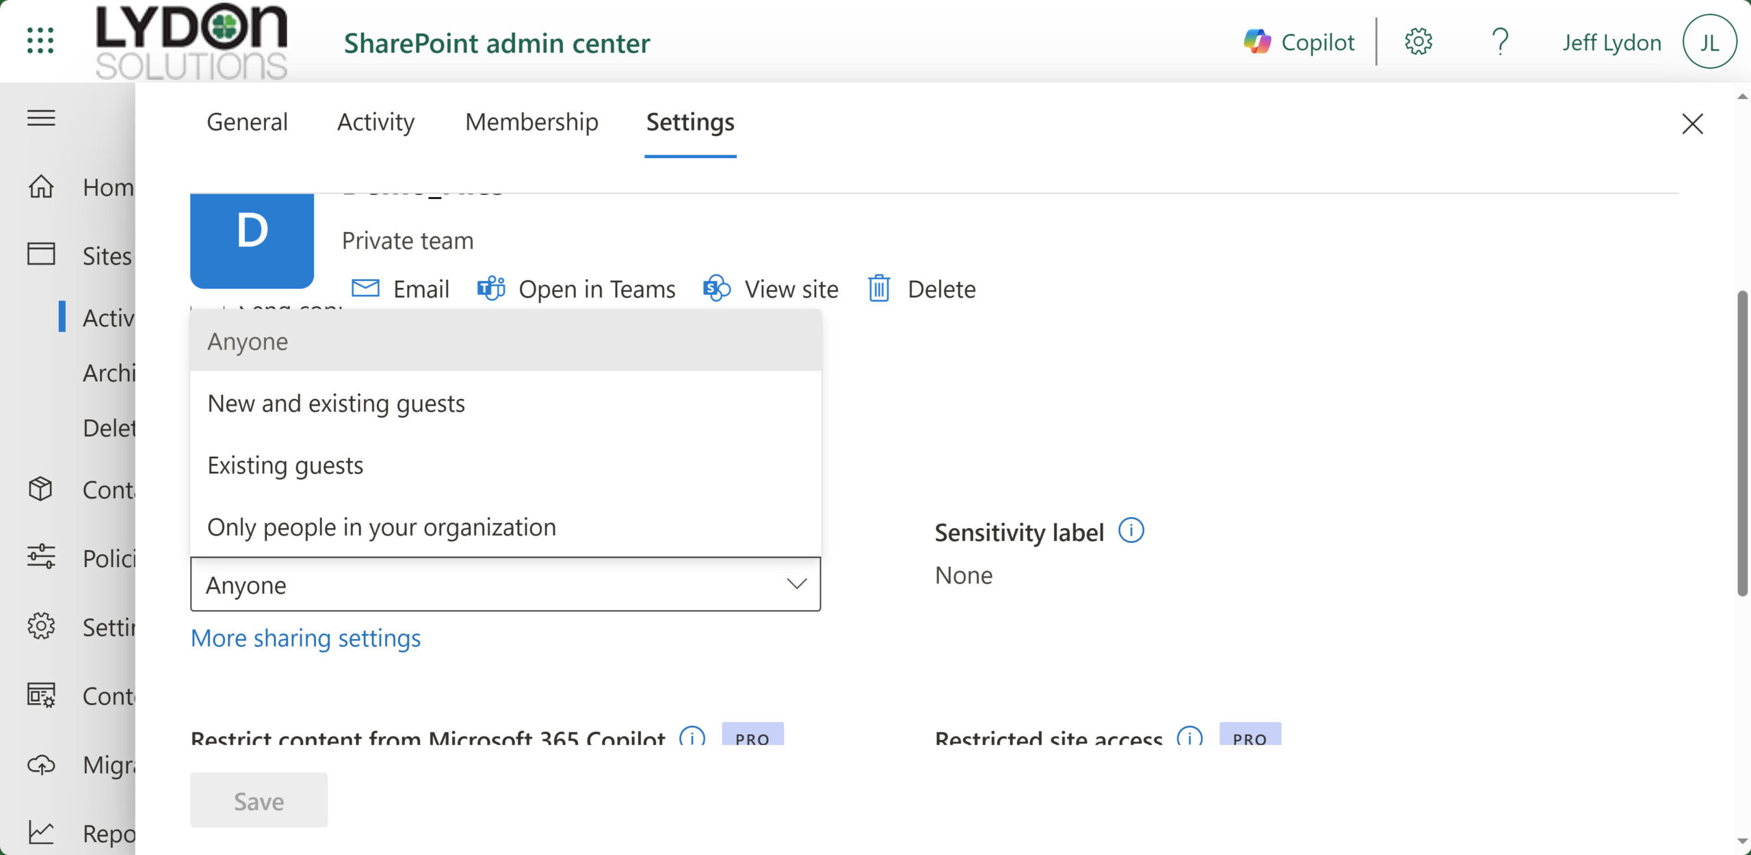This screenshot has height=855, width=1751.
Task: Click the Reports chart icon in the sidebar
Action: (x=41, y=832)
